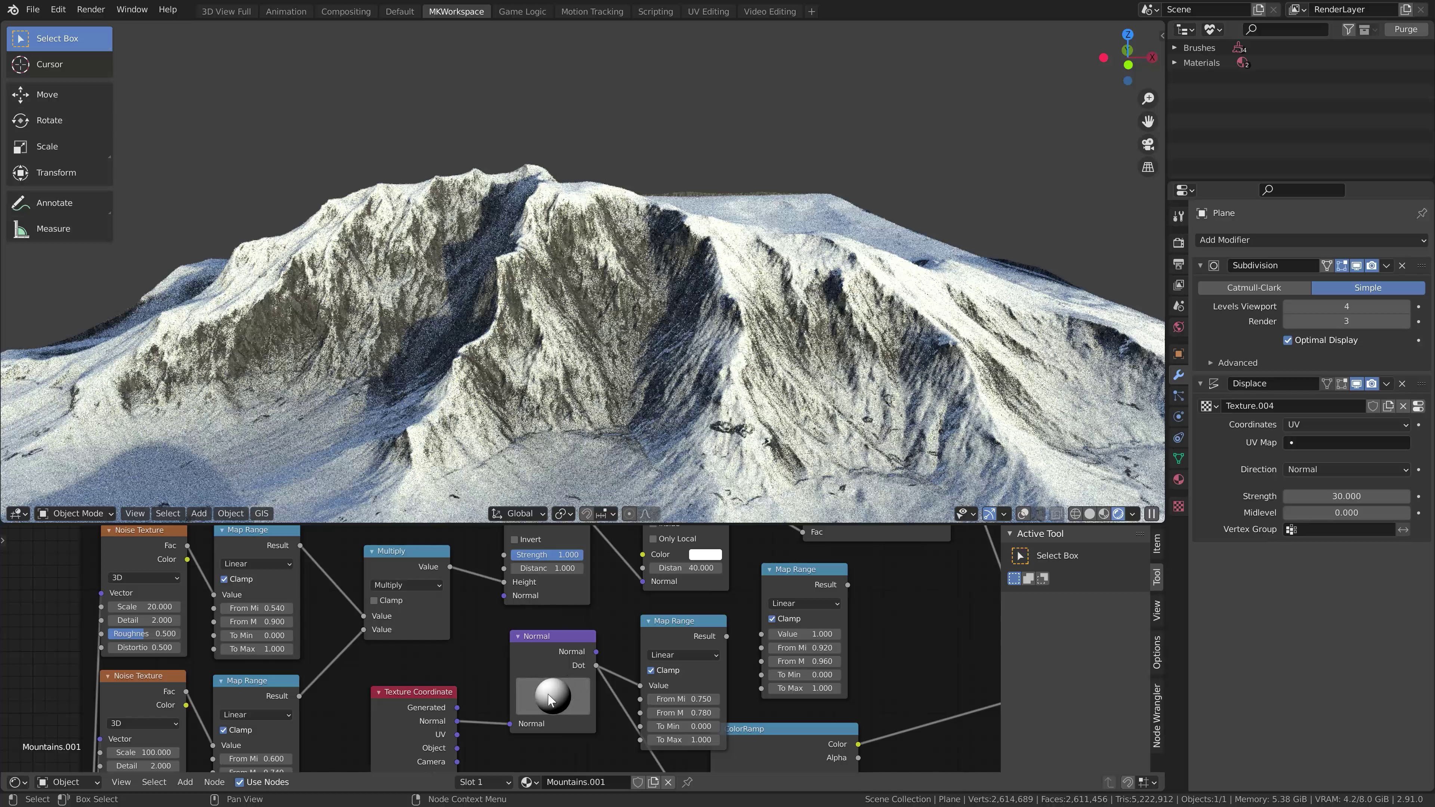Select the Rotate tool

coord(60,120)
